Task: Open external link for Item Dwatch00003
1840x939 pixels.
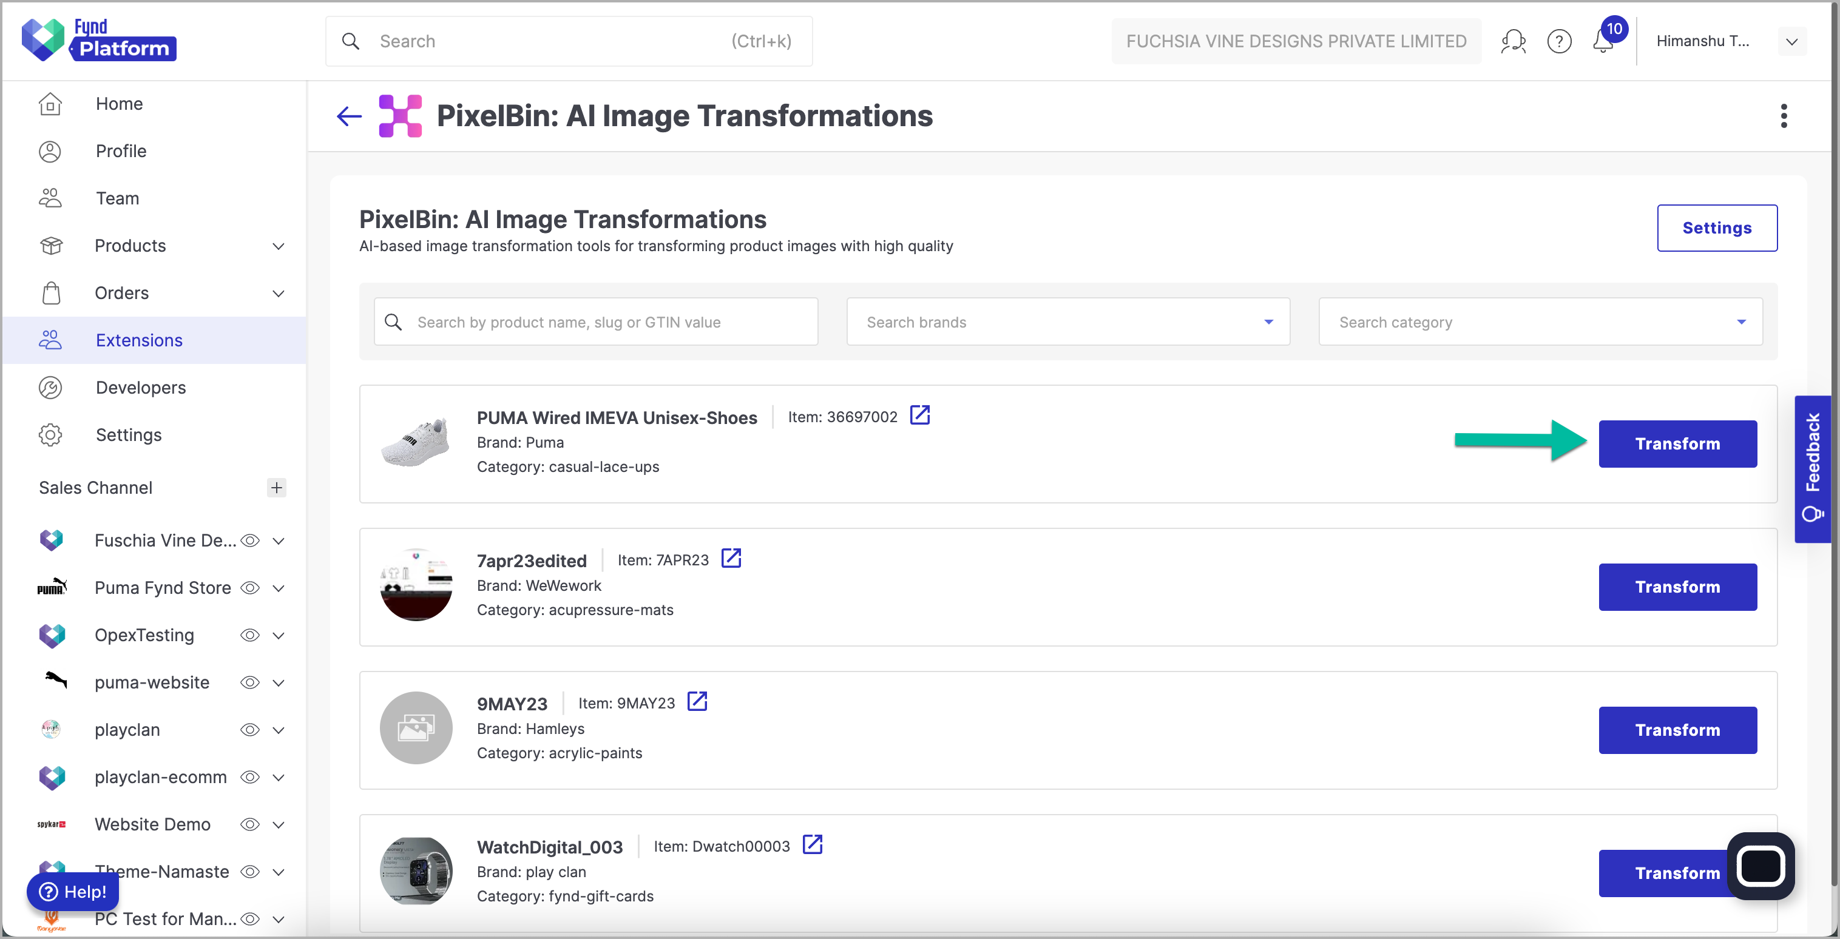Action: [812, 844]
